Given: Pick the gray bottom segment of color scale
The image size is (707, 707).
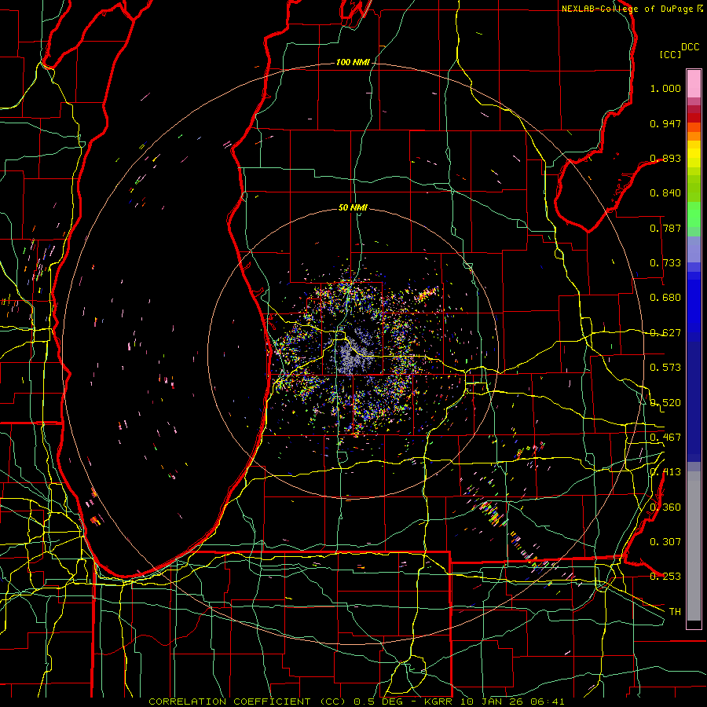Looking at the screenshot, I should [694, 546].
